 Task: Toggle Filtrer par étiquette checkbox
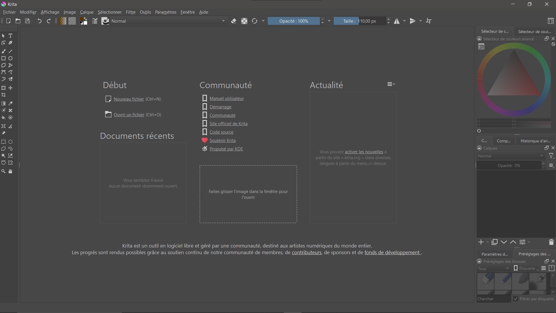tap(515, 299)
